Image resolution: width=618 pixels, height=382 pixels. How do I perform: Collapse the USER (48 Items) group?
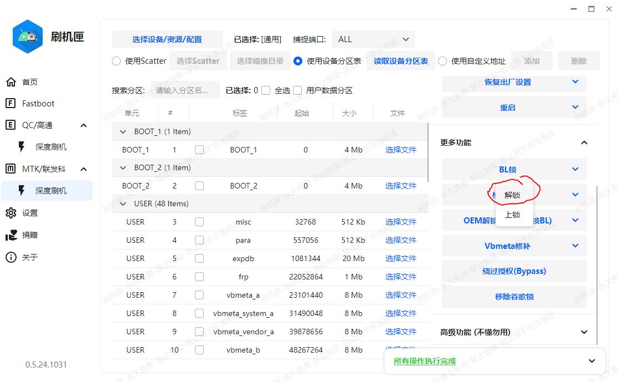pos(123,203)
